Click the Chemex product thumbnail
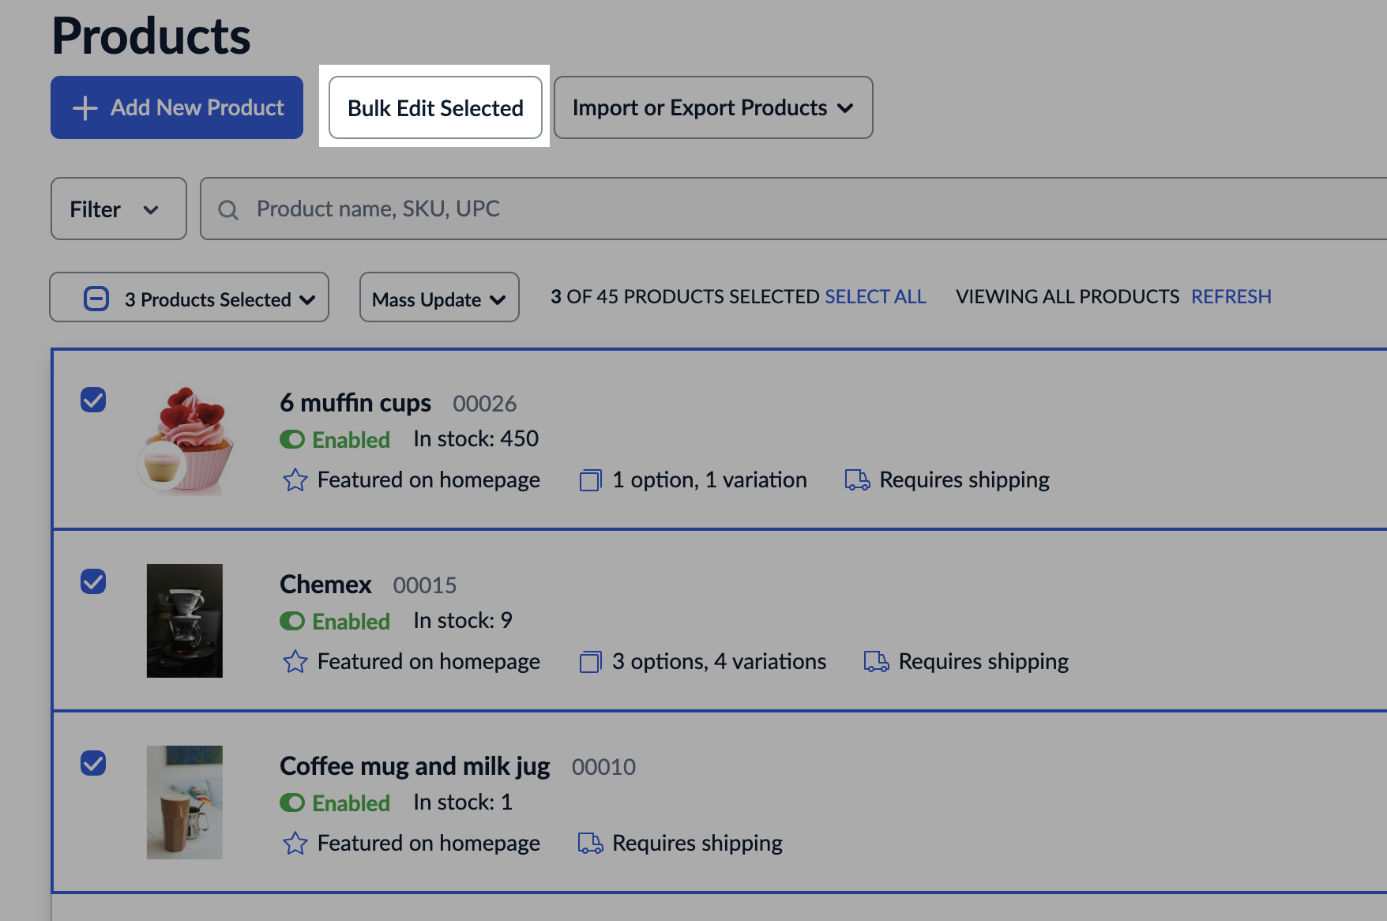This screenshot has width=1387, height=921. 184,620
